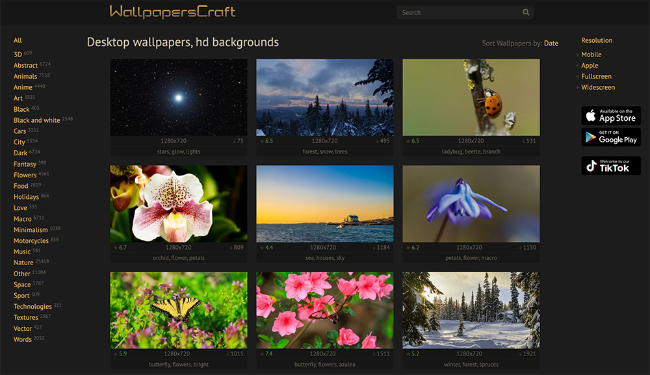Open the Black and white category

(x=36, y=120)
